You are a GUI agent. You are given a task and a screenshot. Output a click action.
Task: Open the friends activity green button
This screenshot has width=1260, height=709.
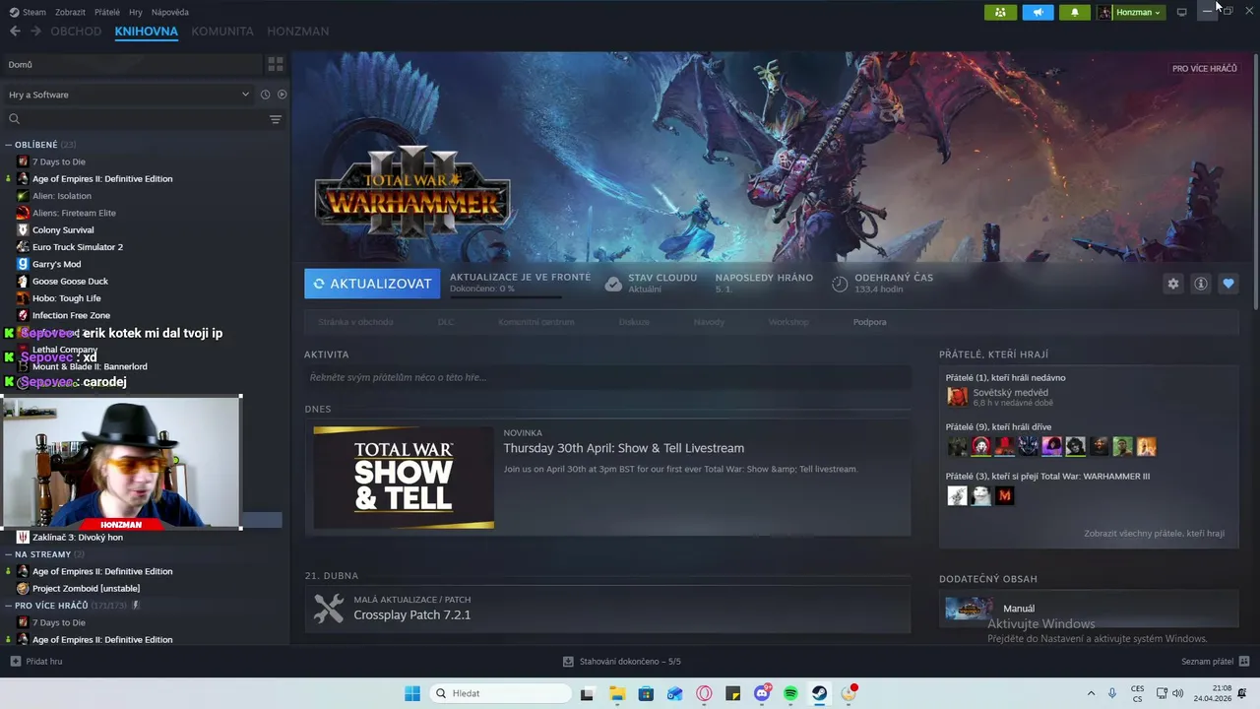[1000, 12]
